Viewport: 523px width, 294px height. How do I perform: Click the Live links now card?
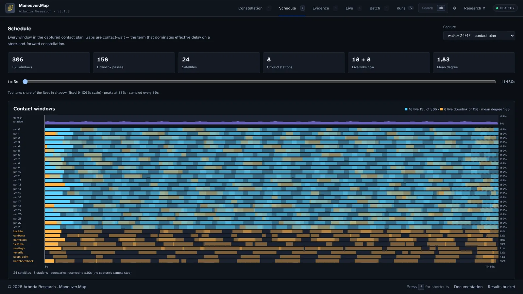coord(389,63)
